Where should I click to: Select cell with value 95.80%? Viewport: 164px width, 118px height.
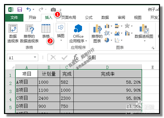[x=108, y=98]
